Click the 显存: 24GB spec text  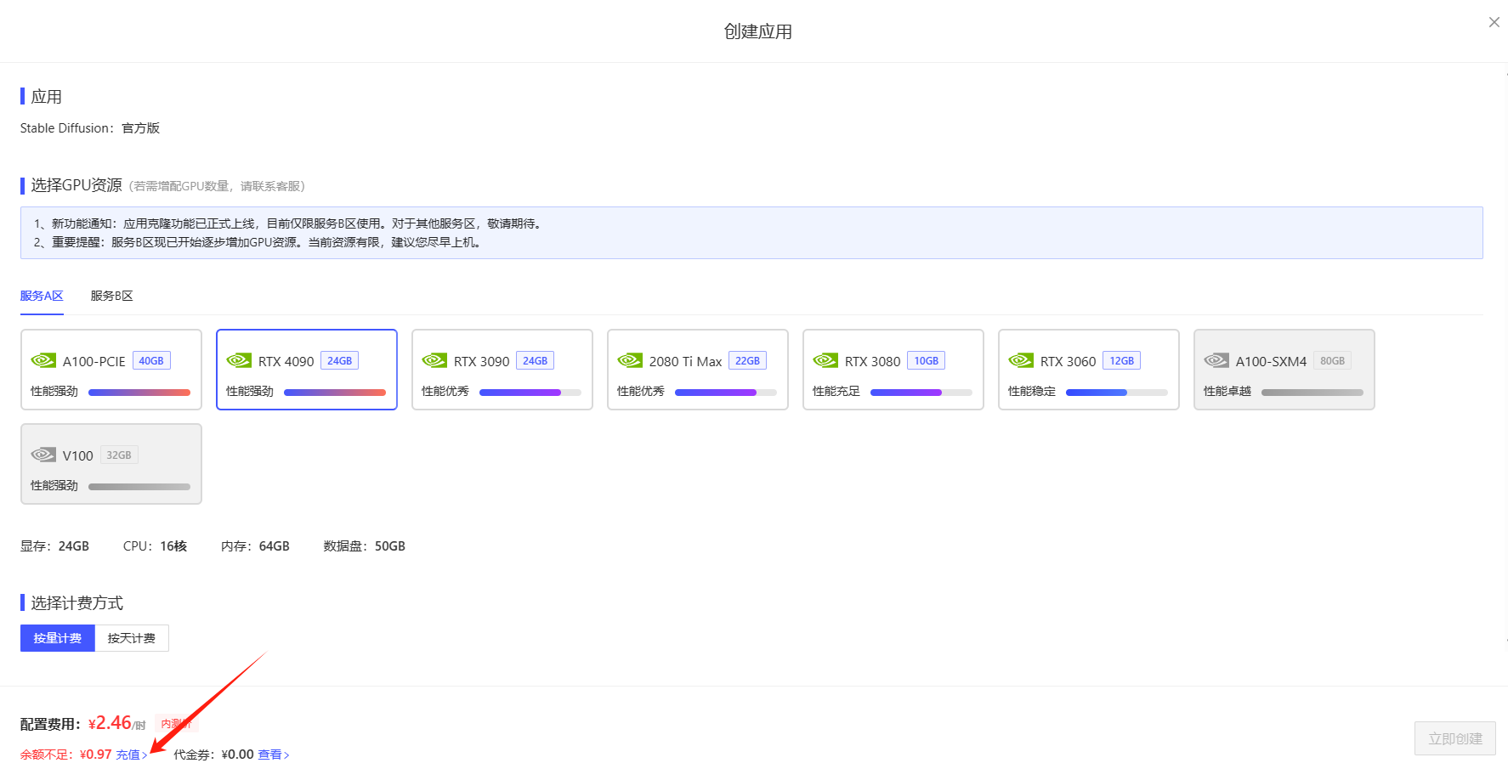point(54,546)
